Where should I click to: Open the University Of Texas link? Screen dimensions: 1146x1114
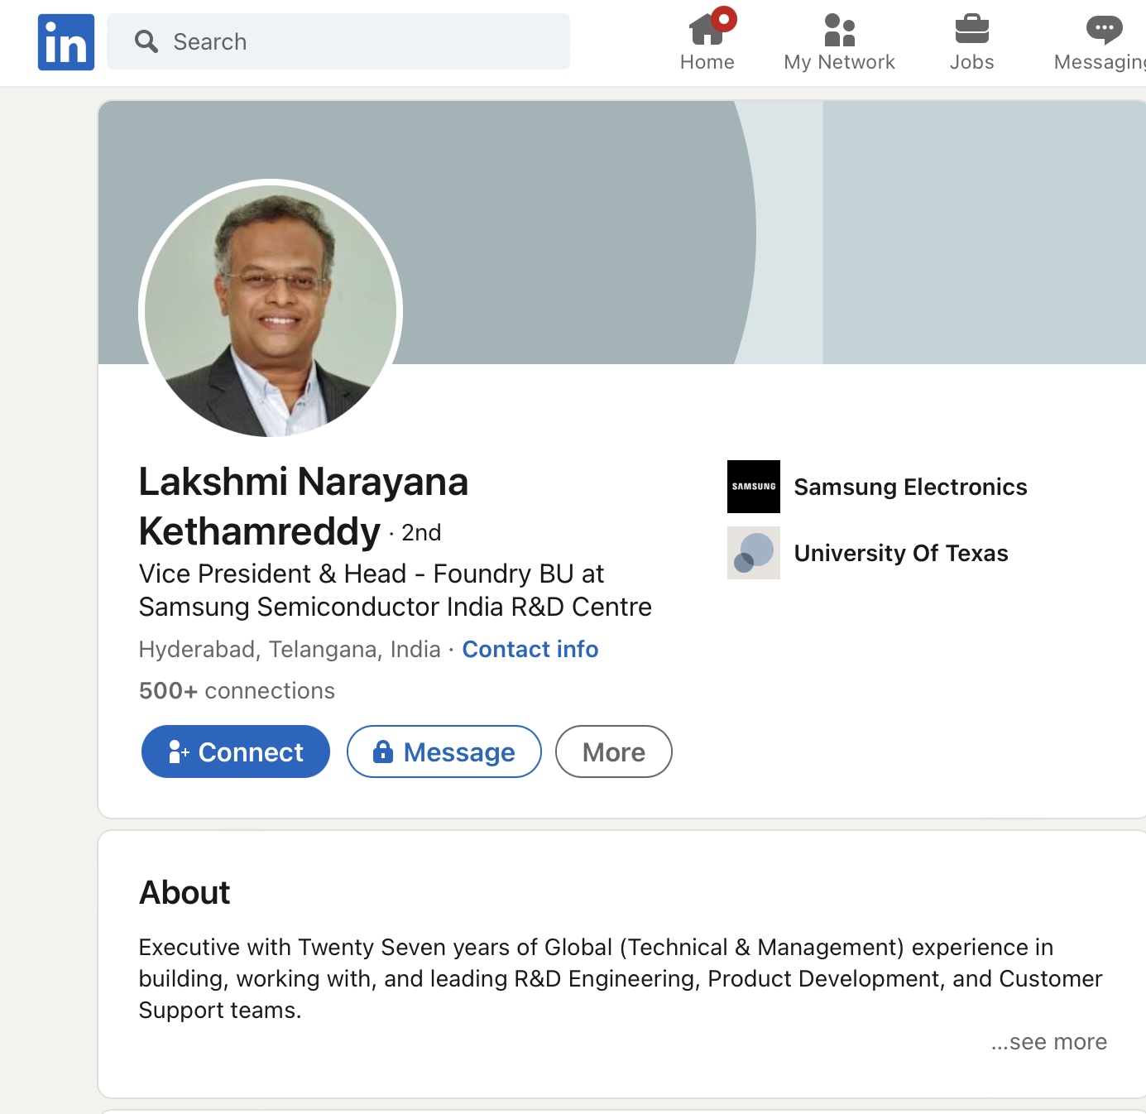click(x=901, y=553)
